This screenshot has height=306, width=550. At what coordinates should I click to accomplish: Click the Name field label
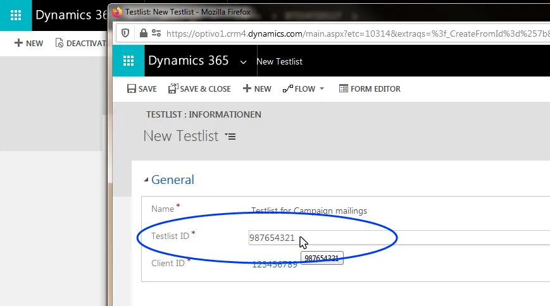click(x=163, y=209)
